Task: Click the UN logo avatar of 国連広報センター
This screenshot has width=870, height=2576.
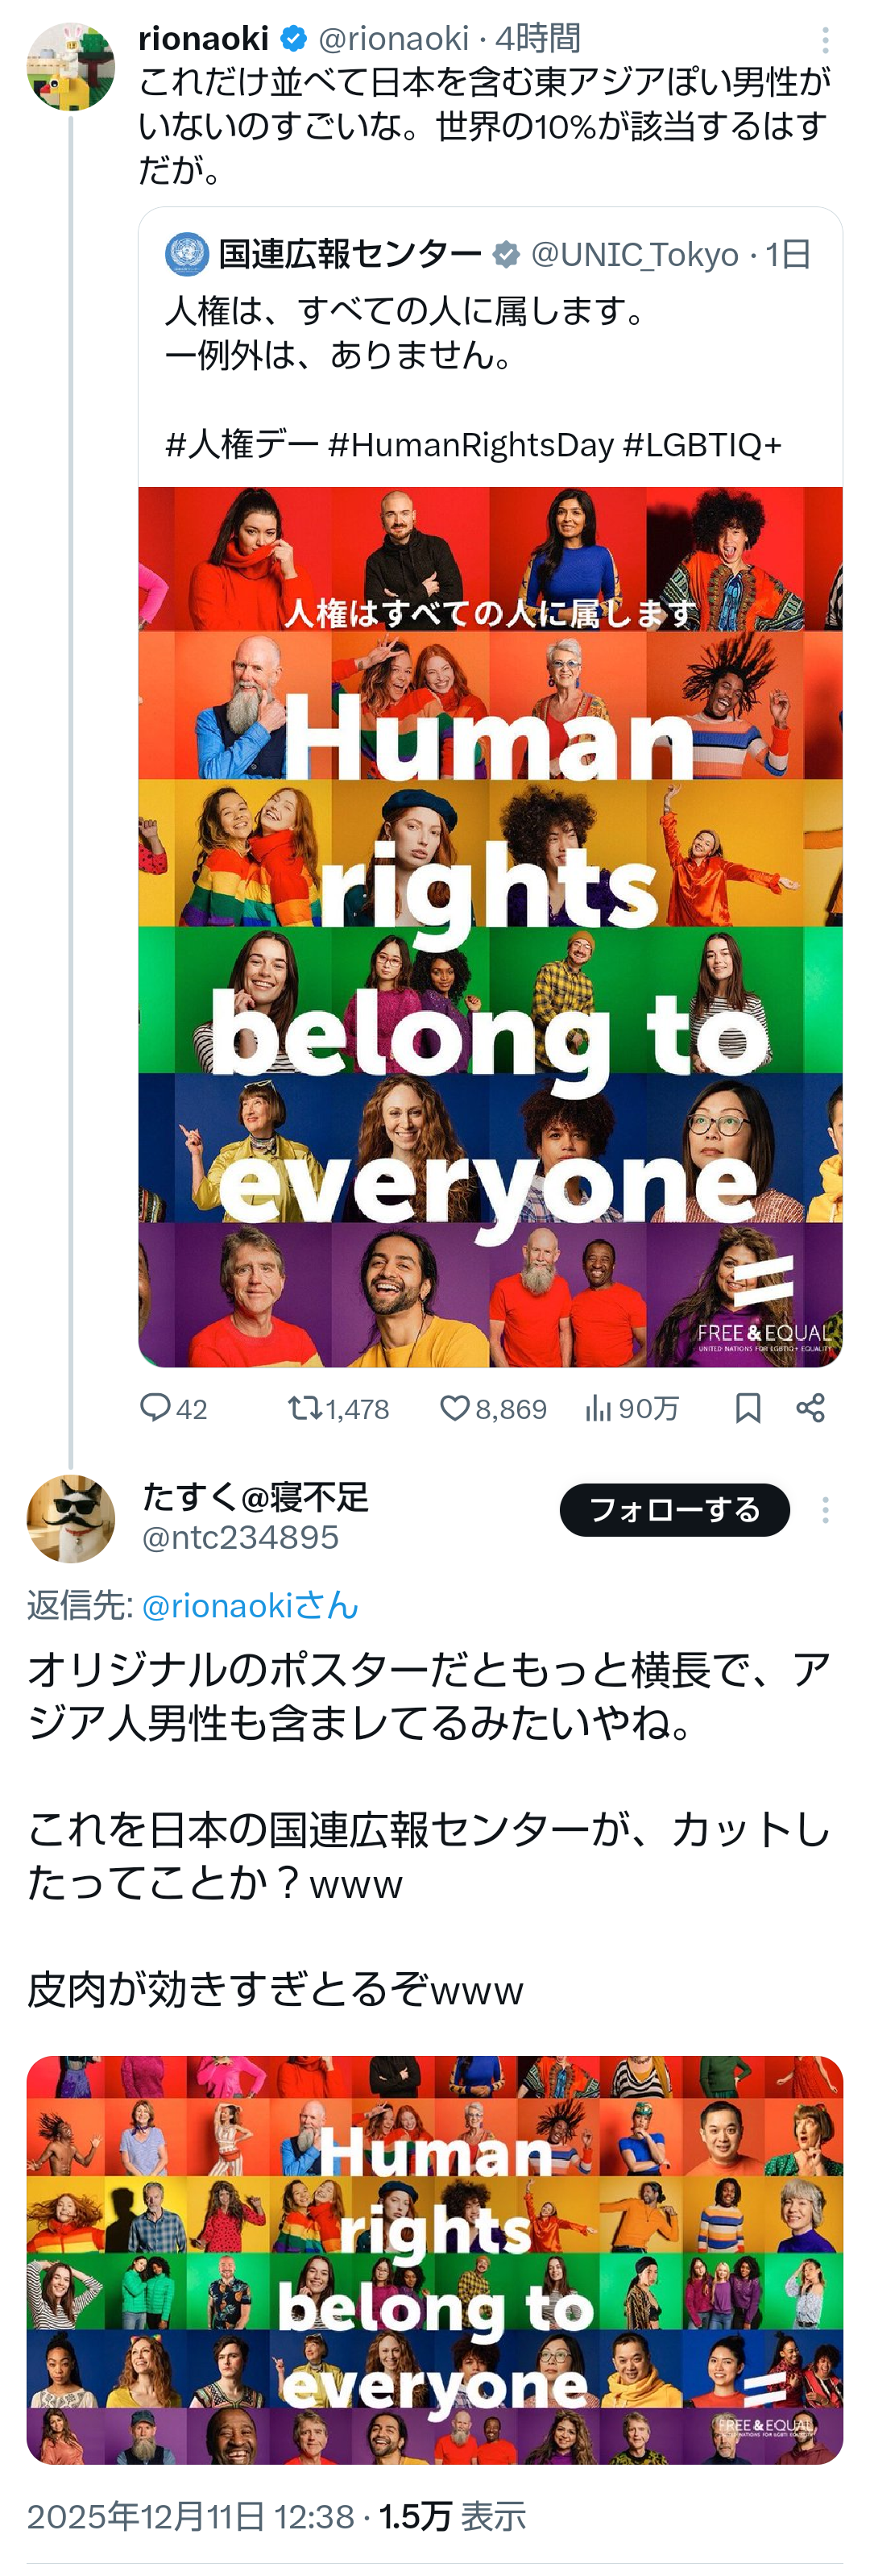Action: [187, 254]
